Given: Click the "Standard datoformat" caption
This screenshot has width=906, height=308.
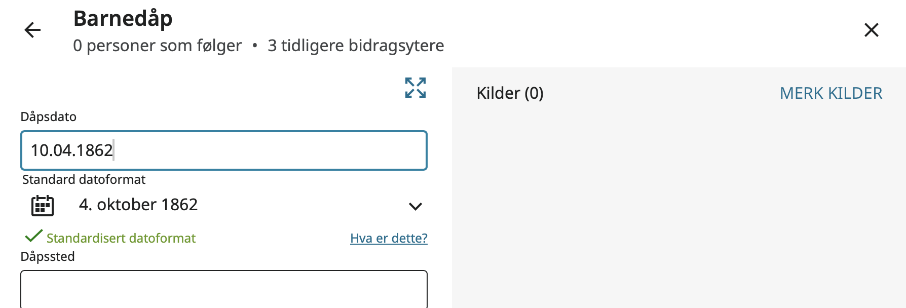Looking at the screenshot, I should point(84,180).
